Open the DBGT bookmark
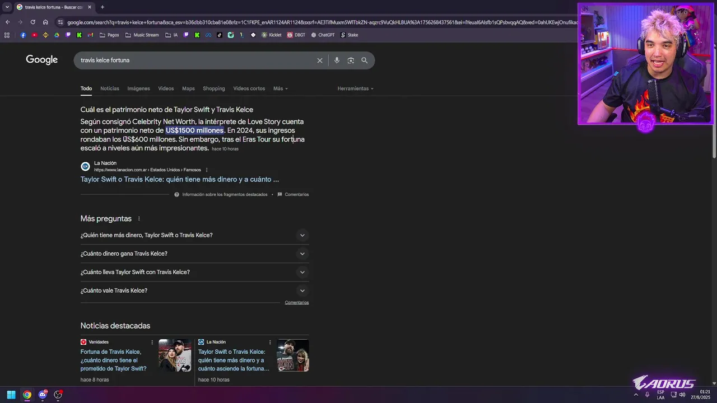 click(x=296, y=35)
